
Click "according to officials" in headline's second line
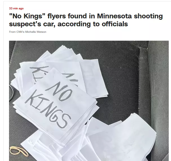pyautogui.click(x=93, y=24)
